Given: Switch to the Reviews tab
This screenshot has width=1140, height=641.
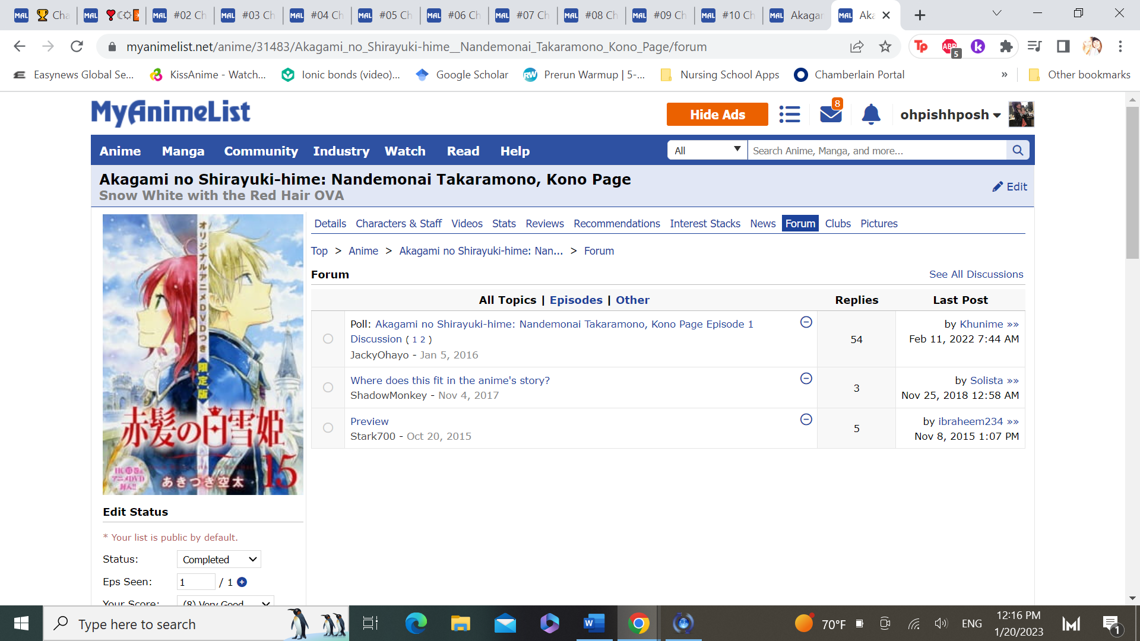Looking at the screenshot, I should (x=544, y=224).
